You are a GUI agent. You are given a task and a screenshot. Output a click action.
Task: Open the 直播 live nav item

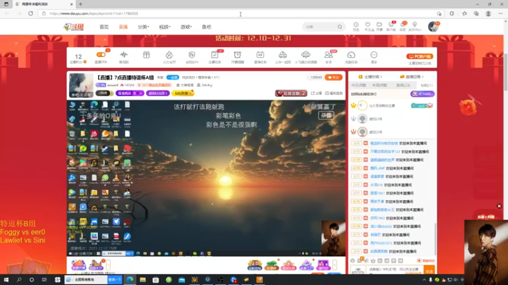coord(123,27)
